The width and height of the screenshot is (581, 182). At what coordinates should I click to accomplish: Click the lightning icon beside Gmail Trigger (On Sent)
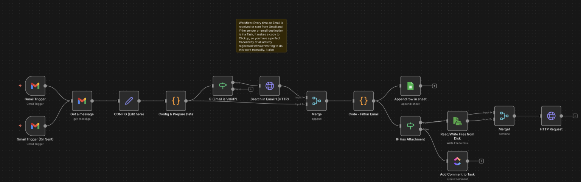point(20,125)
